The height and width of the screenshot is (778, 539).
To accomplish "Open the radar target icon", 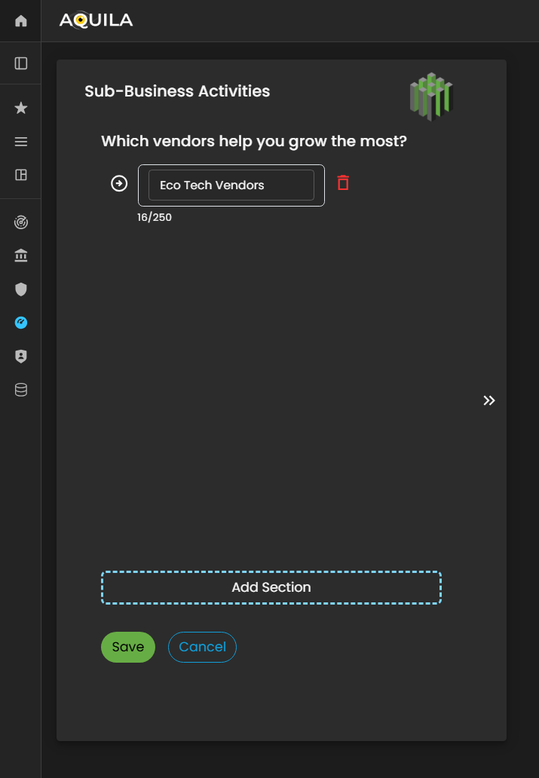I will click(21, 222).
